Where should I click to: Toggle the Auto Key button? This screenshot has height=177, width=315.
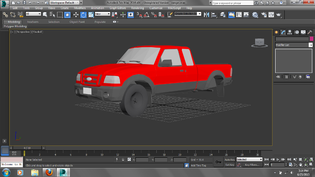coord(230,160)
